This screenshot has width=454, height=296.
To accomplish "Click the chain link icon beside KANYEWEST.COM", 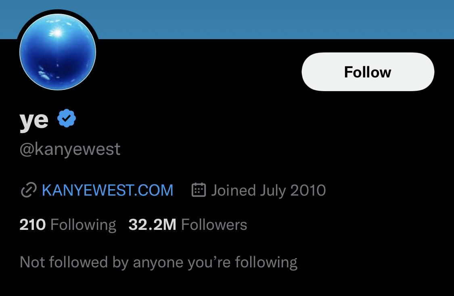I will click(29, 190).
